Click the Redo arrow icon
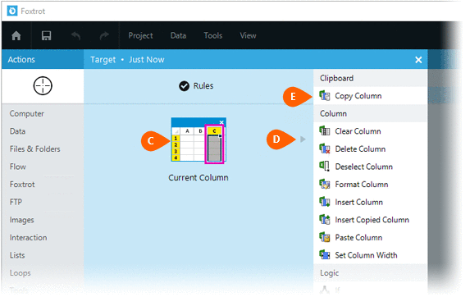This screenshot has width=470, height=297. click(104, 35)
